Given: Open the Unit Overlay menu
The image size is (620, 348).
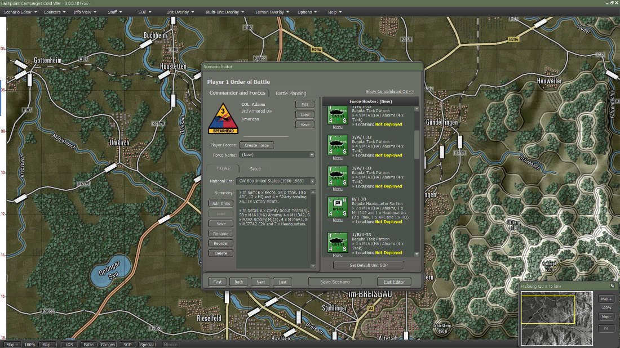Looking at the screenshot, I should pyautogui.click(x=180, y=12).
